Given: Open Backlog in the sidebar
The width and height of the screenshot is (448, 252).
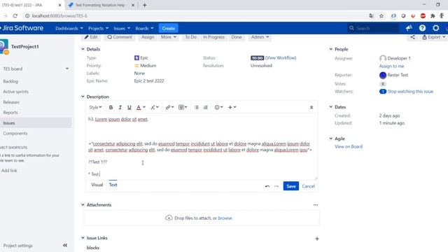Looking at the screenshot, I should pyautogui.click(x=10, y=81).
